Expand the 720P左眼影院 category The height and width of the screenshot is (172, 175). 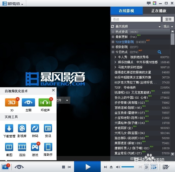pyautogui.click(x=113, y=42)
